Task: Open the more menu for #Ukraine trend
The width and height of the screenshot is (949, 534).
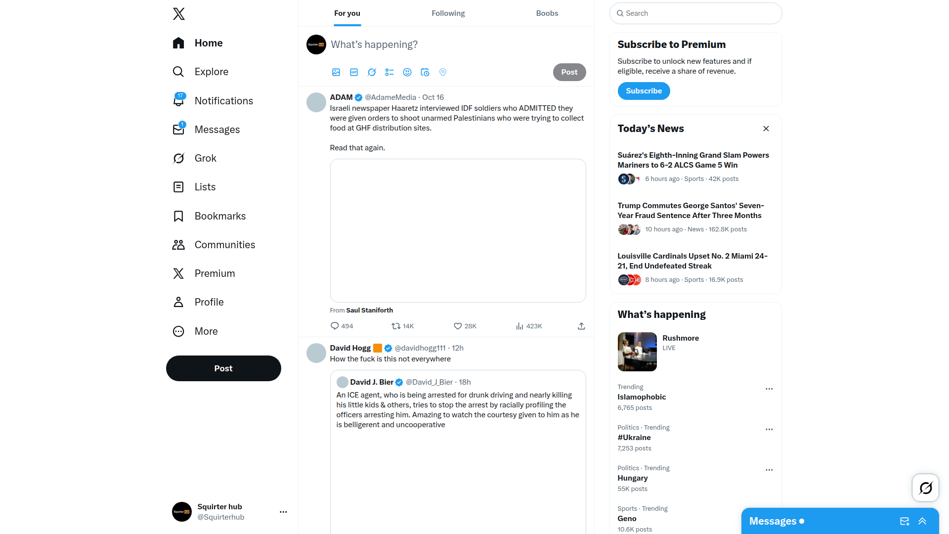Action: [769, 430]
